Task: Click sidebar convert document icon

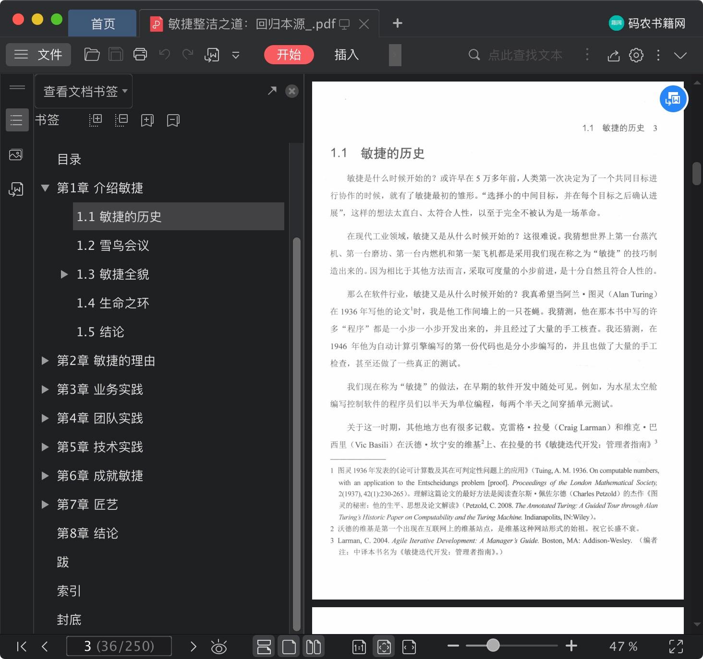Action: 16,189
